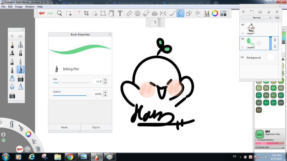
Task: Open the Brush Palette pencils icon
Action: click(206, 13)
